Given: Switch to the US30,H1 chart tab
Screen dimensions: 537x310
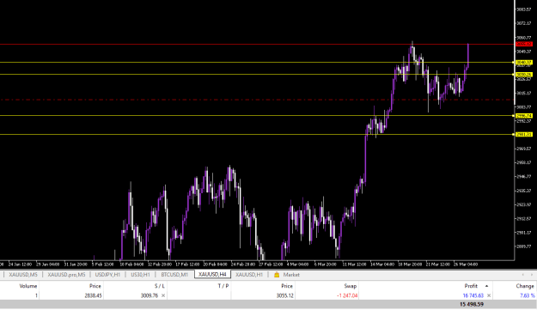Looking at the screenshot, I should tap(140, 275).
